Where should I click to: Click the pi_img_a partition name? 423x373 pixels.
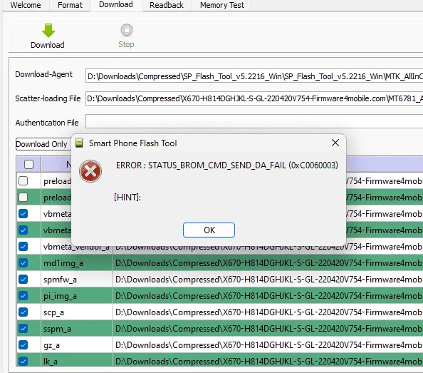(x=60, y=296)
